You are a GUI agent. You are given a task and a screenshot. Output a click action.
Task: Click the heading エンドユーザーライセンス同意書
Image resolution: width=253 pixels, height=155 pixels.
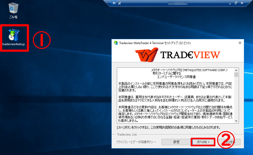176,77
